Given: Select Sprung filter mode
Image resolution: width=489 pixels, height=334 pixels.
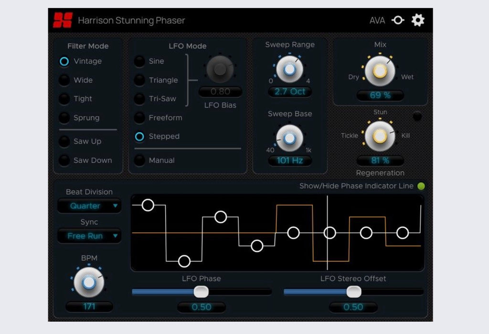Looking at the screenshot, I should (x=64, y=118).
